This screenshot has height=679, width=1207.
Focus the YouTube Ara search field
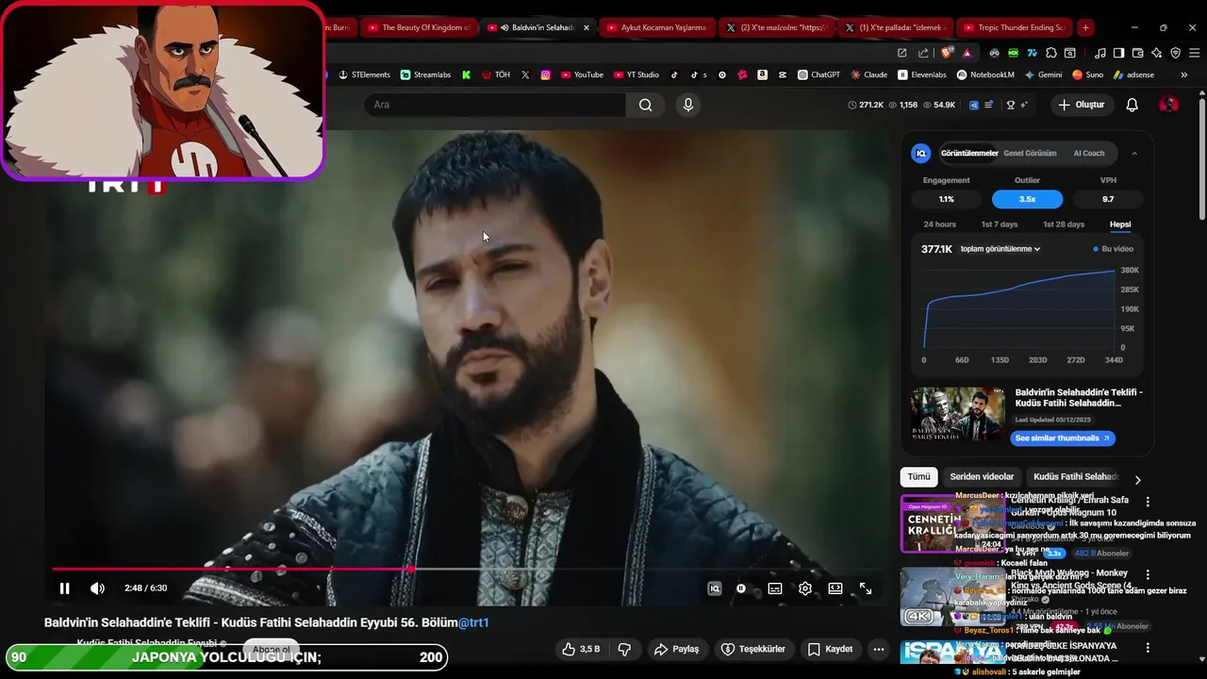(x=495, y=105)
